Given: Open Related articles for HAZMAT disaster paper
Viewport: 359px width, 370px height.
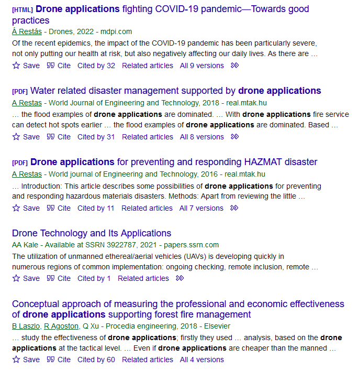Looking at the screenshot, I should pos(147,208).
